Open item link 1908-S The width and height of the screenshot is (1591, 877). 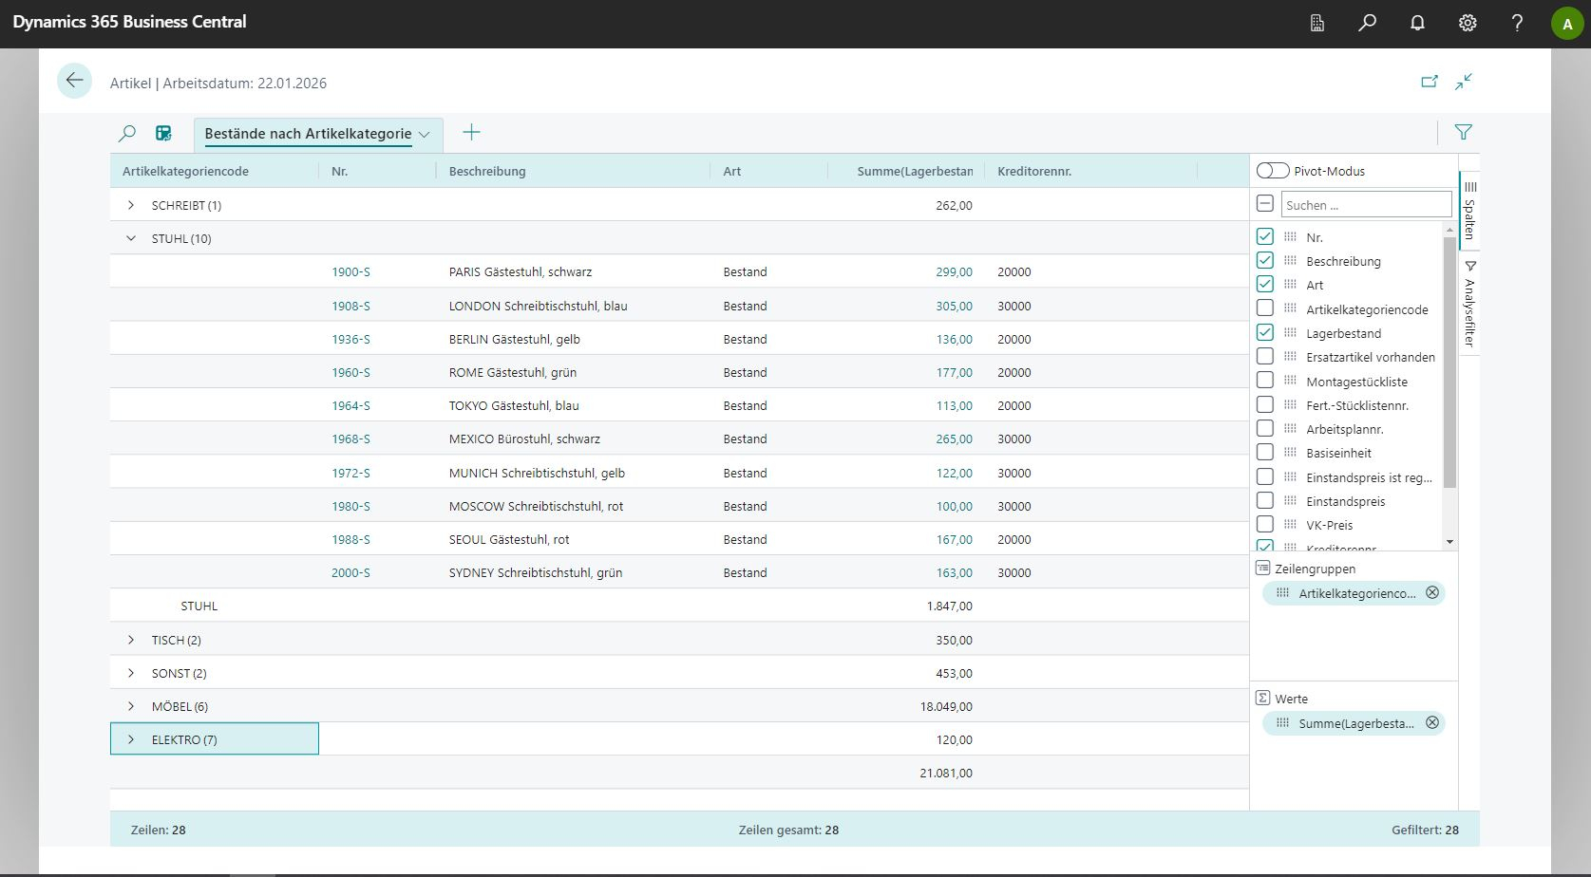tap(350, 306)
